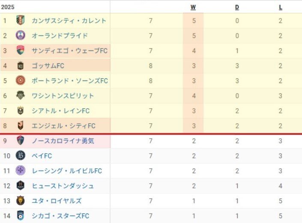Click the Portland Thorns FC crest
Viewport: 302px width, 223px height.
pyautogui.click(x=20, y=80)
